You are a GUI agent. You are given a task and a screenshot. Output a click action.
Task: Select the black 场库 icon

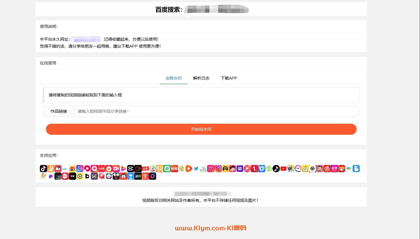pos(72,176)
